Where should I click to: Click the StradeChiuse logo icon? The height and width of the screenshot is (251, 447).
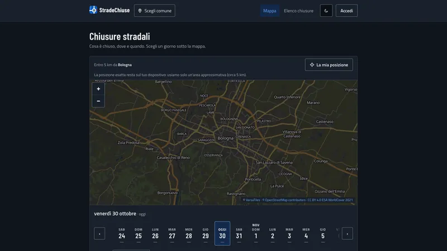93,10
